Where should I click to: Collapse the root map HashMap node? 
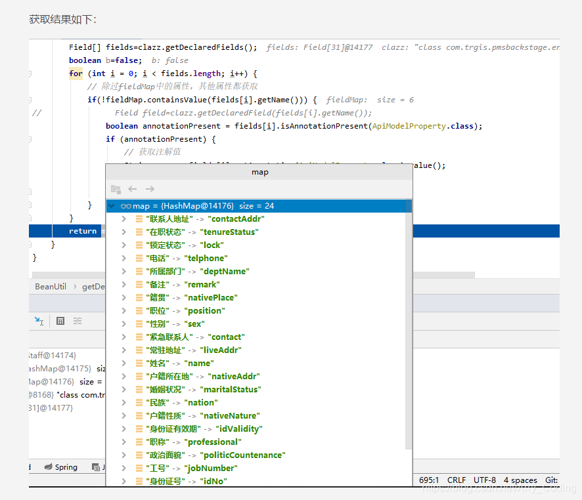coord(112,205)
